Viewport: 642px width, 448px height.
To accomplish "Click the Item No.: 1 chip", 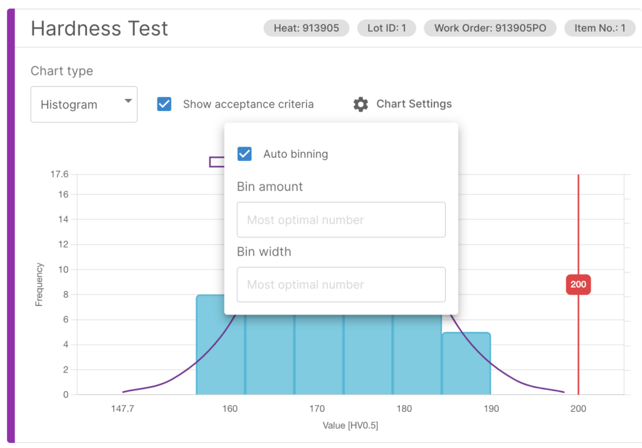I will [600, 28].
